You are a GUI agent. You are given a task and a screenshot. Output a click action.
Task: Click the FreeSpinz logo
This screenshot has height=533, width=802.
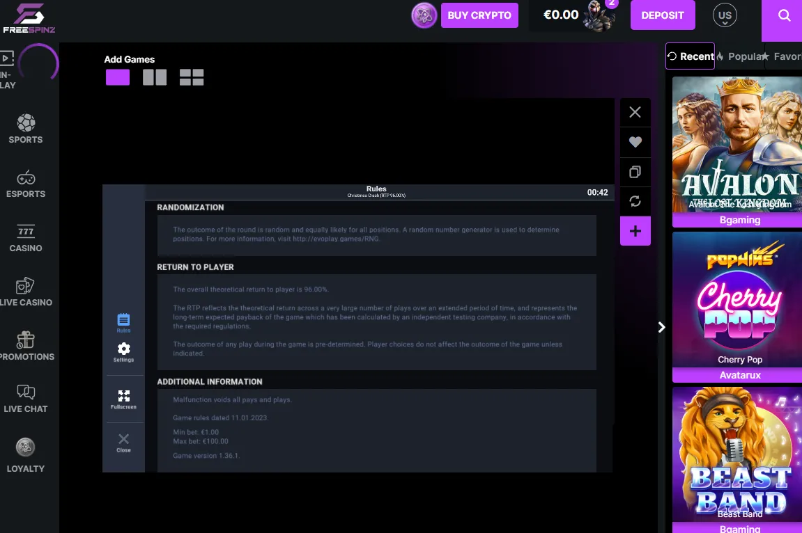[29, 19]
